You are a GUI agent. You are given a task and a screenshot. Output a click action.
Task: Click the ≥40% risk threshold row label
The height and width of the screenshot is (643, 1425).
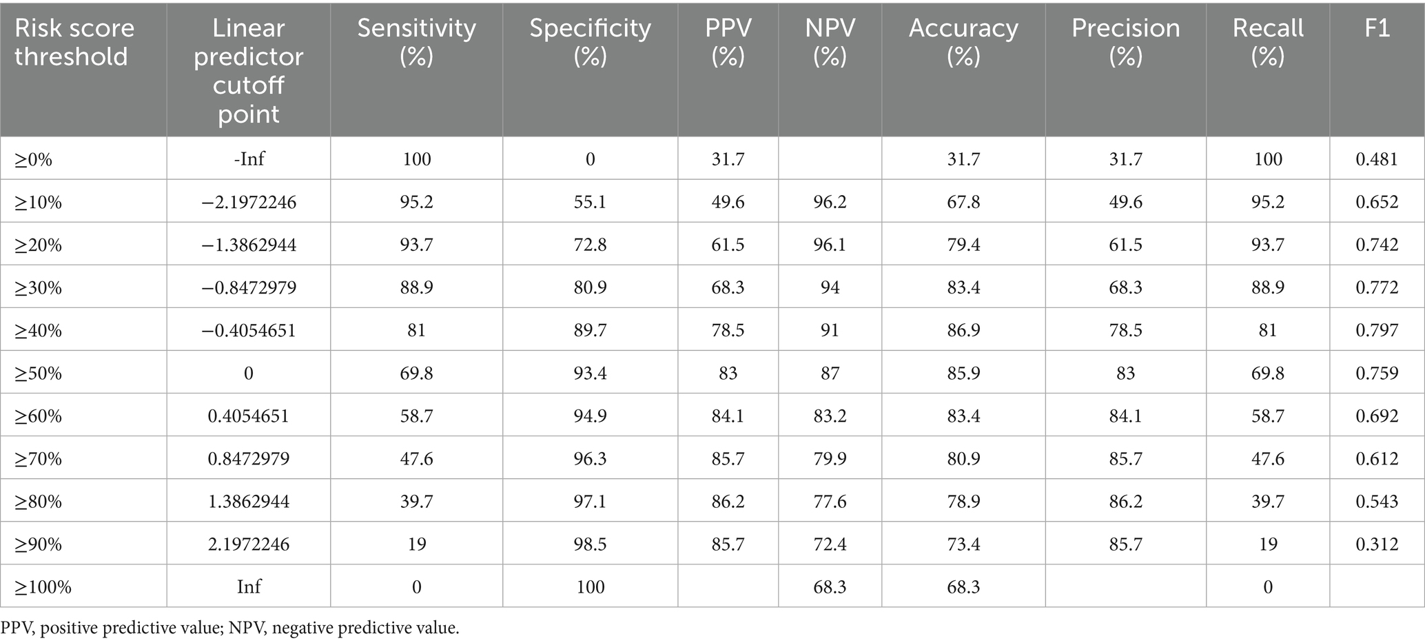[39, 330]
